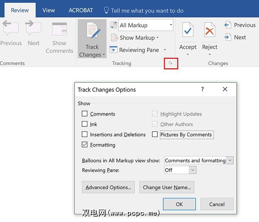
Task: Toggle the Other Authors checkbox
Action: [155, 124]
